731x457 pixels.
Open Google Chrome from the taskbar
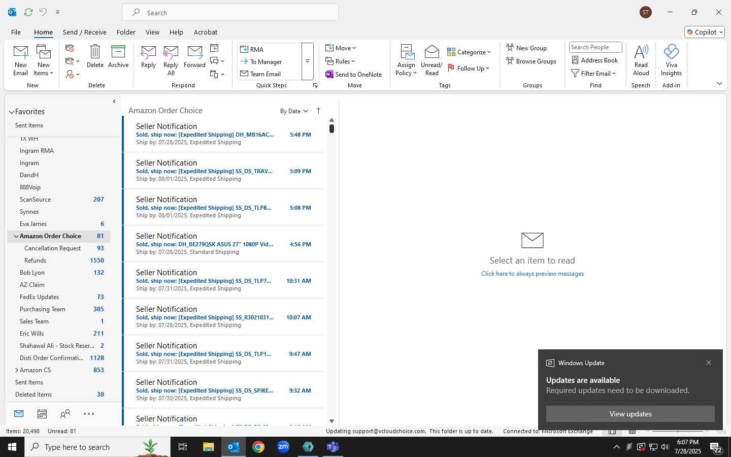coord(258,447)
